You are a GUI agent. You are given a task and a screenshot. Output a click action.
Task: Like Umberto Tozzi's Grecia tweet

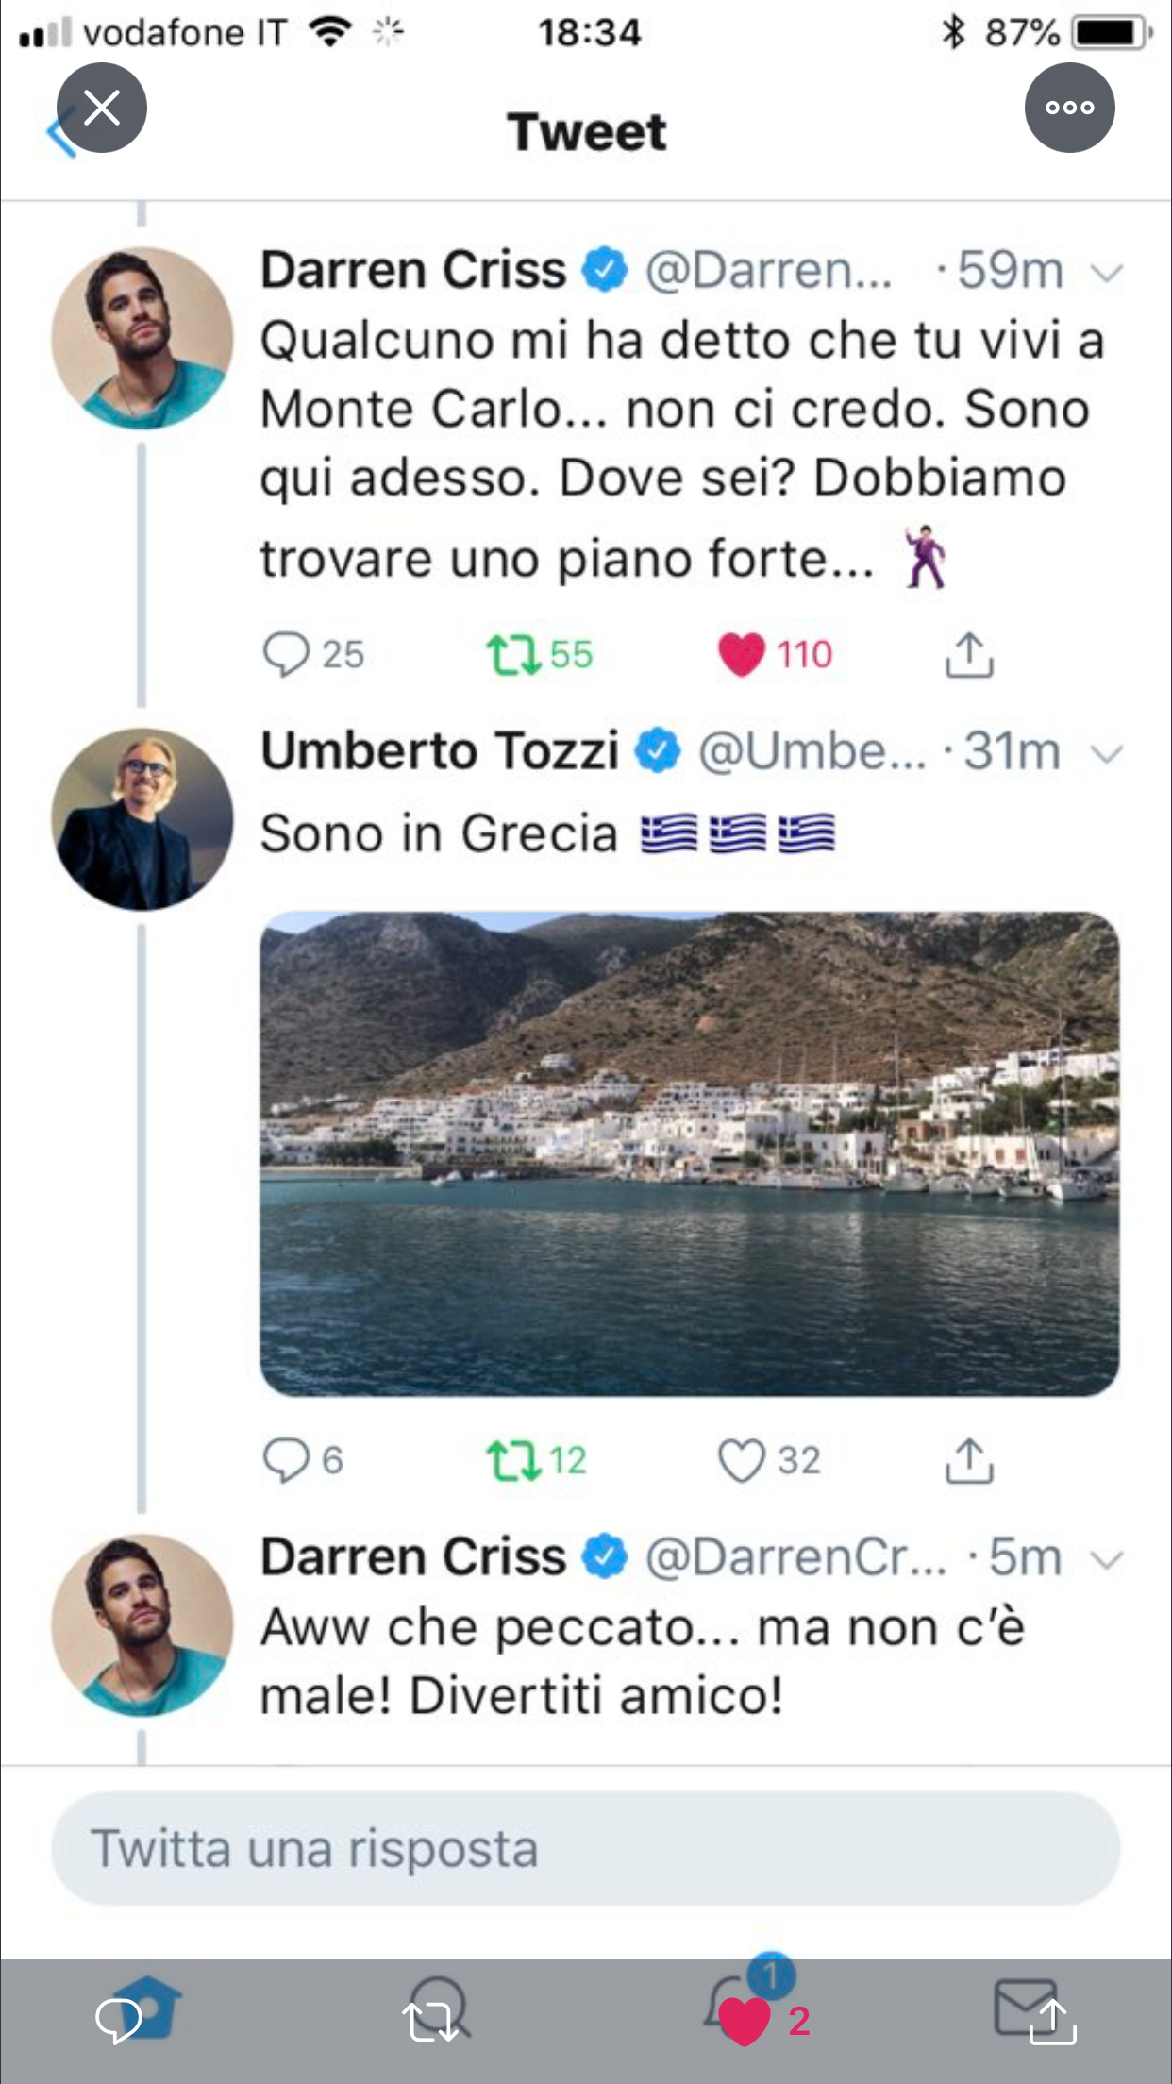point(742,1460)
